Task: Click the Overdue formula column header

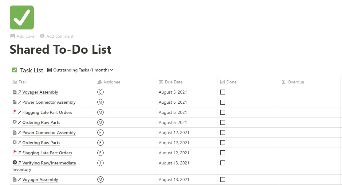Action: coord(296,82)
